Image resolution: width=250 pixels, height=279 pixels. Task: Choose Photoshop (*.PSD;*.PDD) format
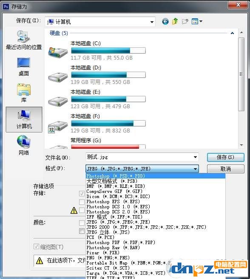156,176
